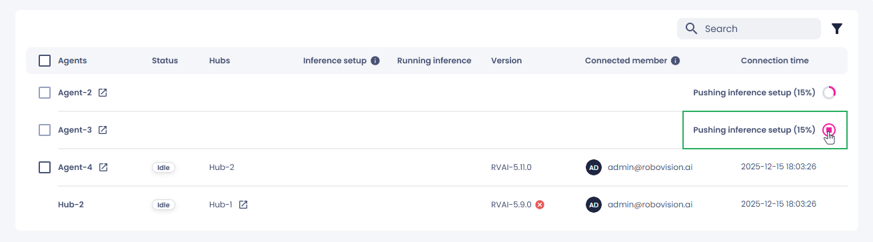This screenshot has height=242, width=873.
Task: Click version RVAI-5.11.0
Action: pyautogui.click(x=511, y=167)
